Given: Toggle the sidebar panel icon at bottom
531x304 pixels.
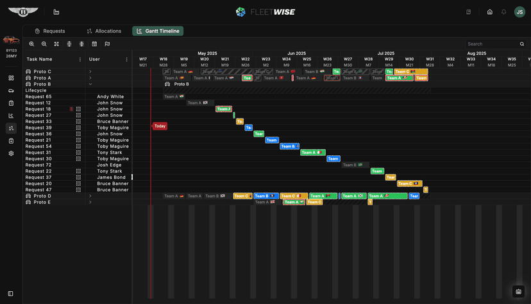Looking at the screenshot, I should point(10,294).
